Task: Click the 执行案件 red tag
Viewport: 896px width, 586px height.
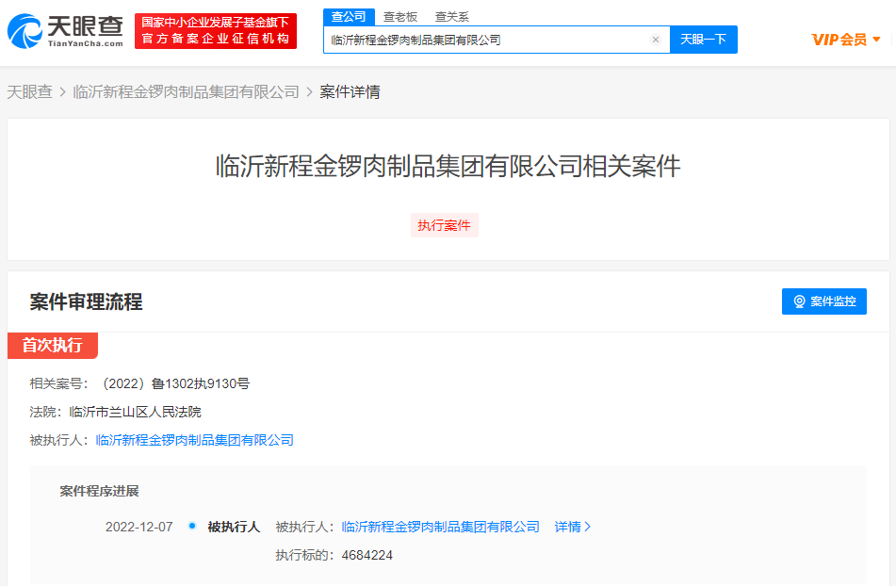Action: click(444, 225)
